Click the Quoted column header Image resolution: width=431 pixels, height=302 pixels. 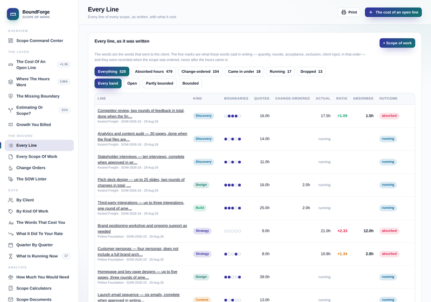261,99
